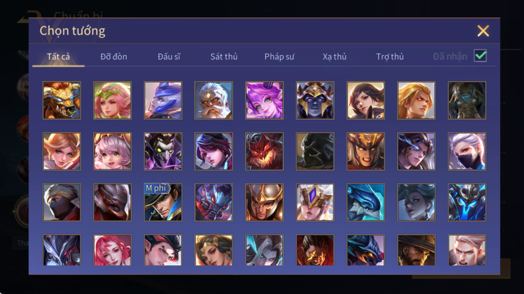The image size is (524, 294).
Task: Toggle the 'Đã nhận' checkbox
Action: point(480,56)
